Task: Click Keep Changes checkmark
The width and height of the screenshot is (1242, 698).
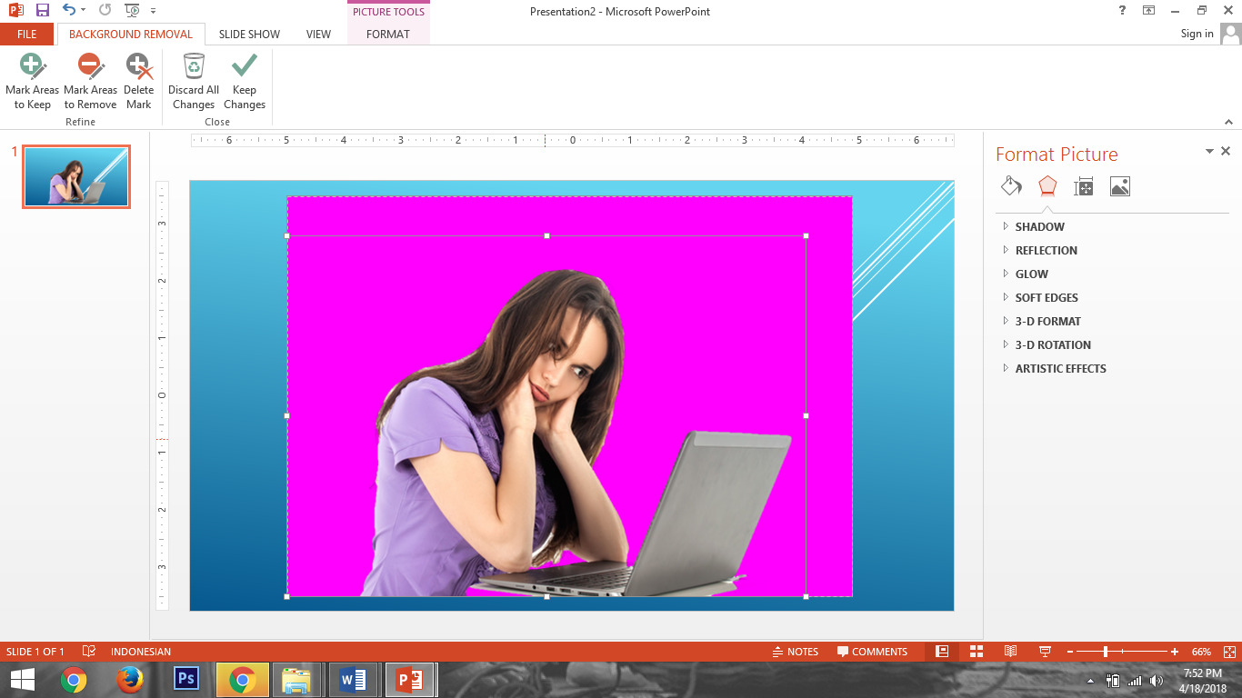Action: point(245,81)
